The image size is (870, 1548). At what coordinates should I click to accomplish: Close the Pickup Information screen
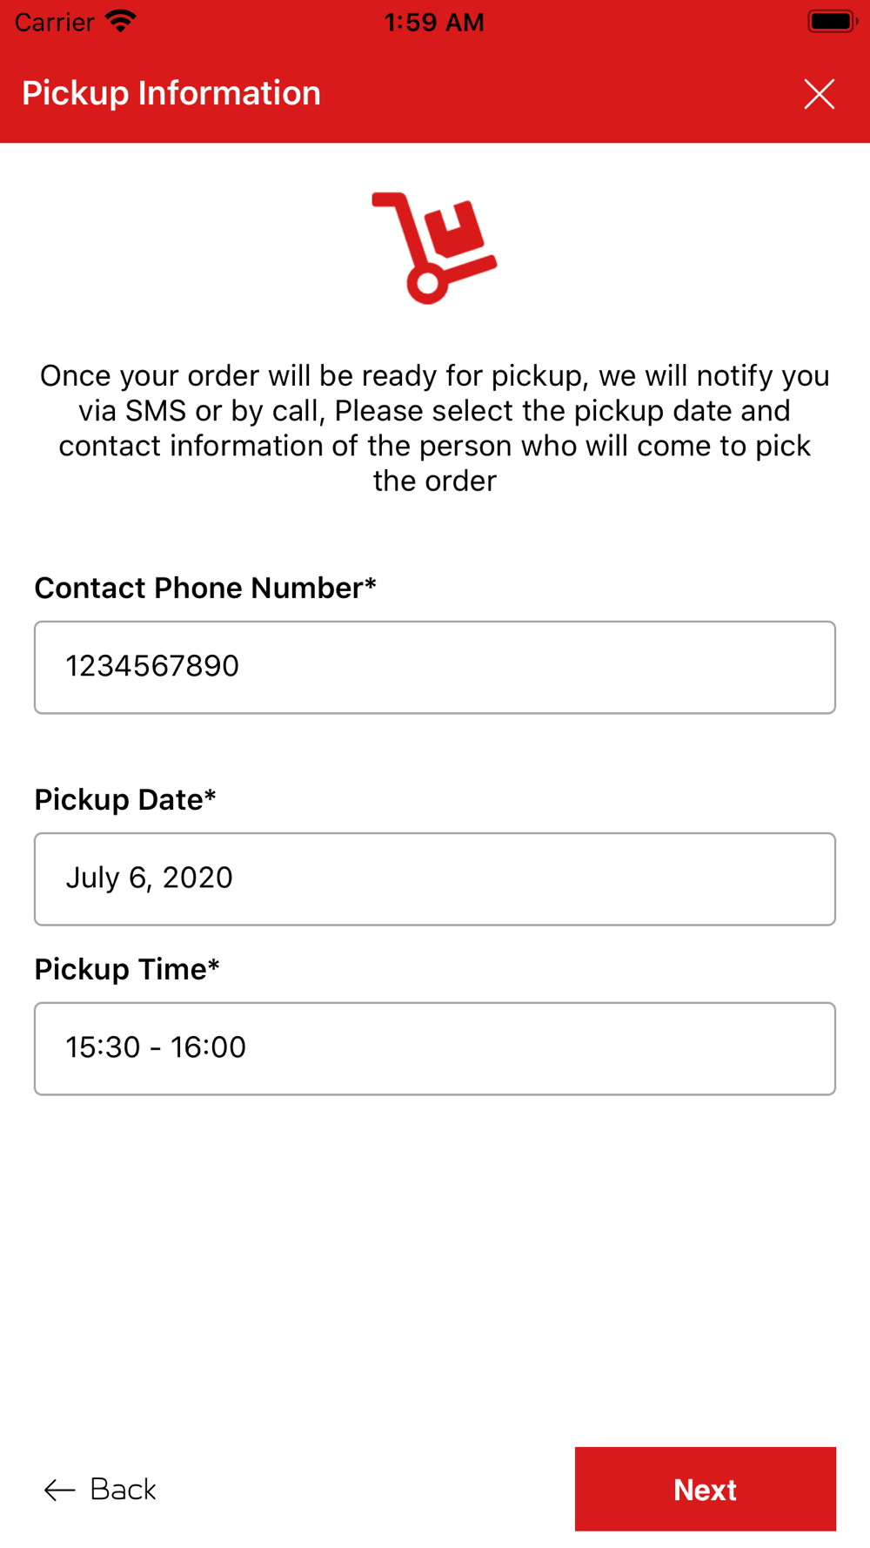[819, 94]
